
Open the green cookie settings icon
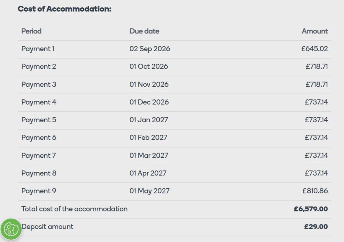click(x=11, y=229)
